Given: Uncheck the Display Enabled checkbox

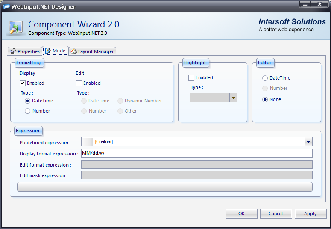Looking at the screenshot, I should click(x=23, y=83).
